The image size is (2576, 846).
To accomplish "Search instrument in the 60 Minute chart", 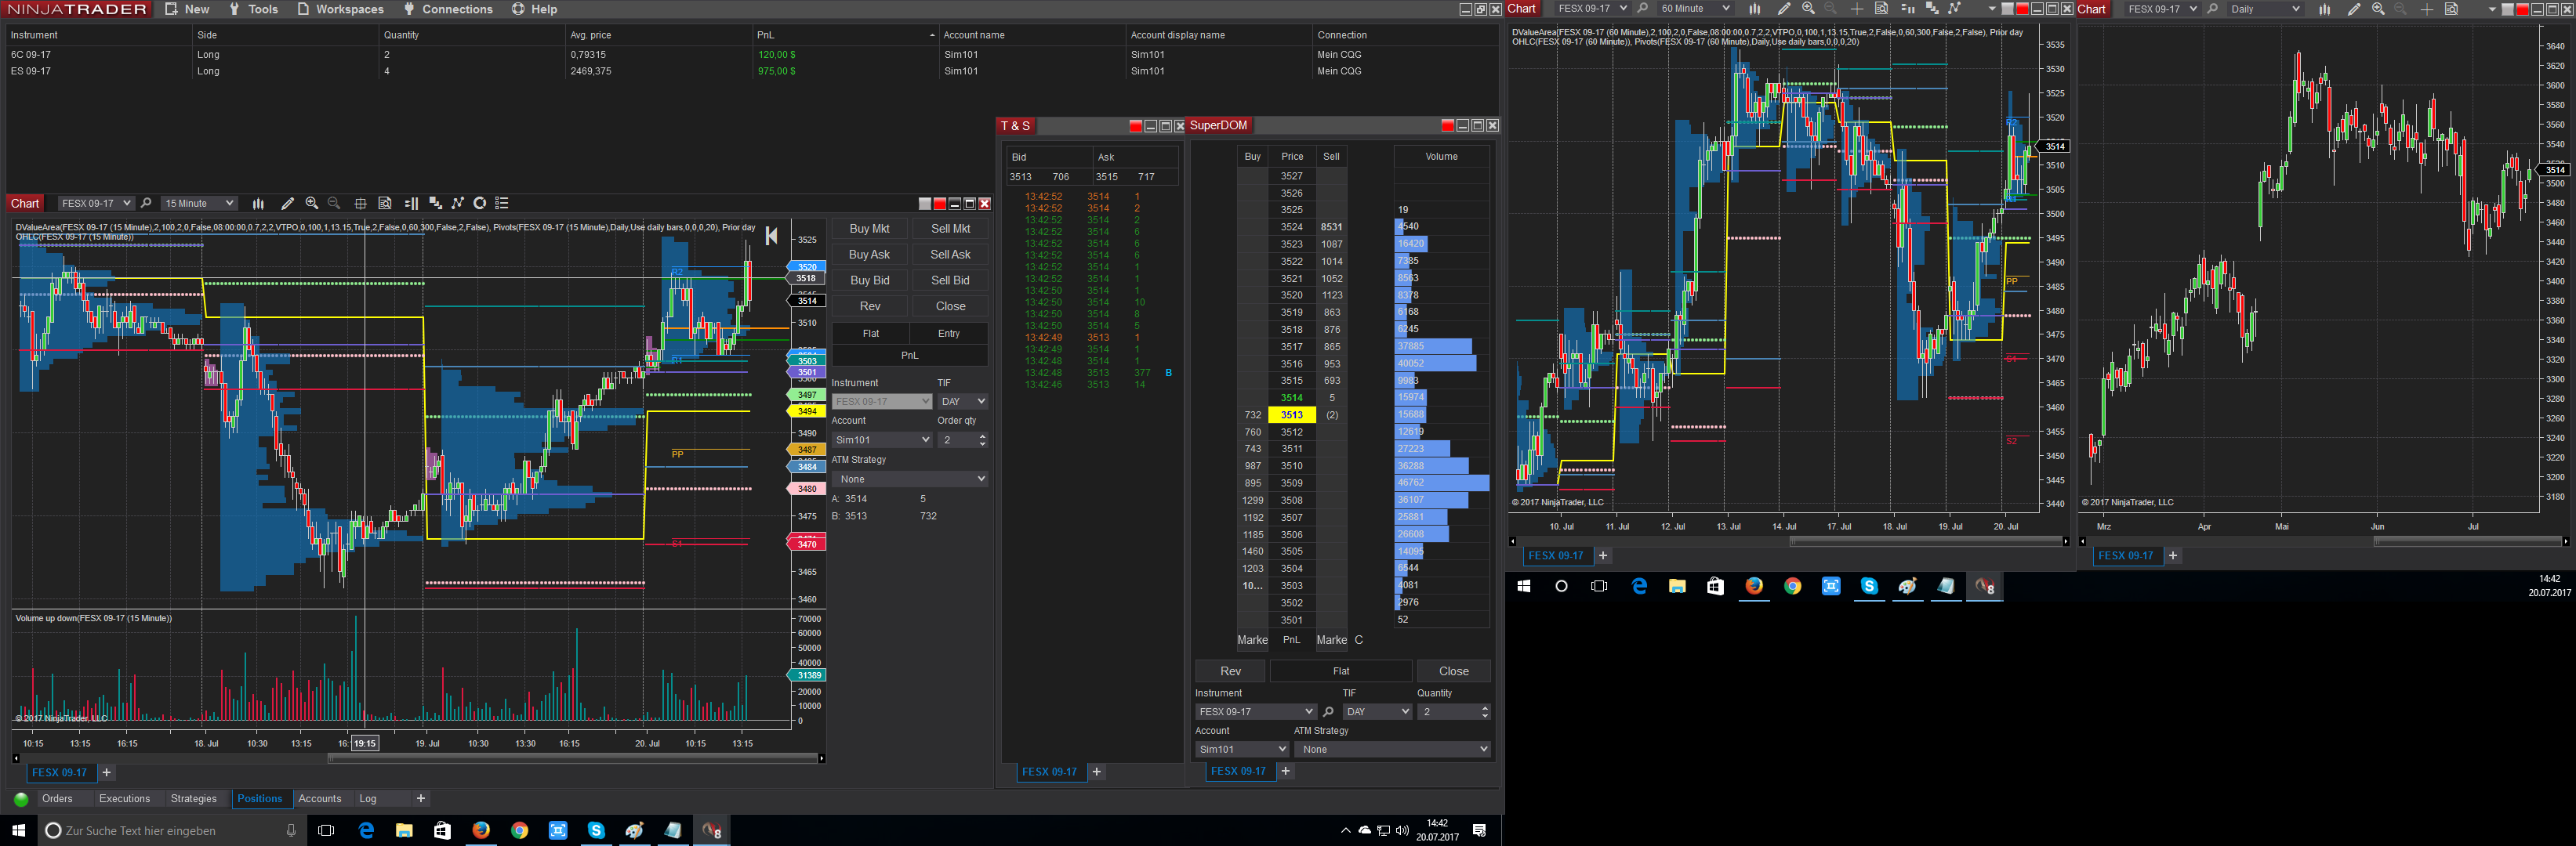I will (x=1642, y=9).
